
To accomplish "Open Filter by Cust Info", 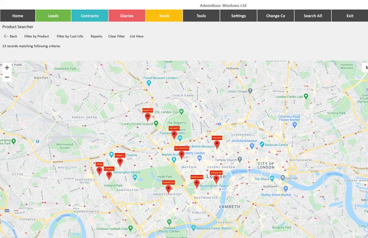I will coord(70,37).
